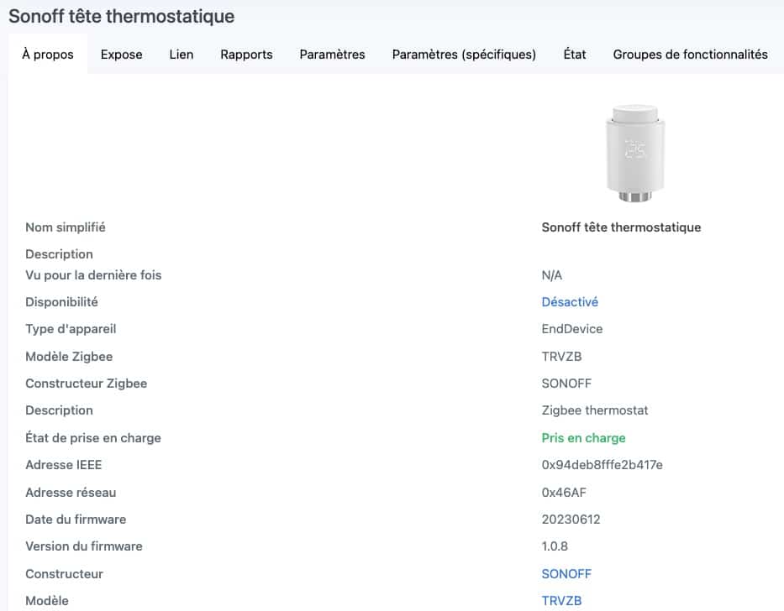Screen dimensions: 784x611
Task: Open the Lien tab
Action: 181,55
